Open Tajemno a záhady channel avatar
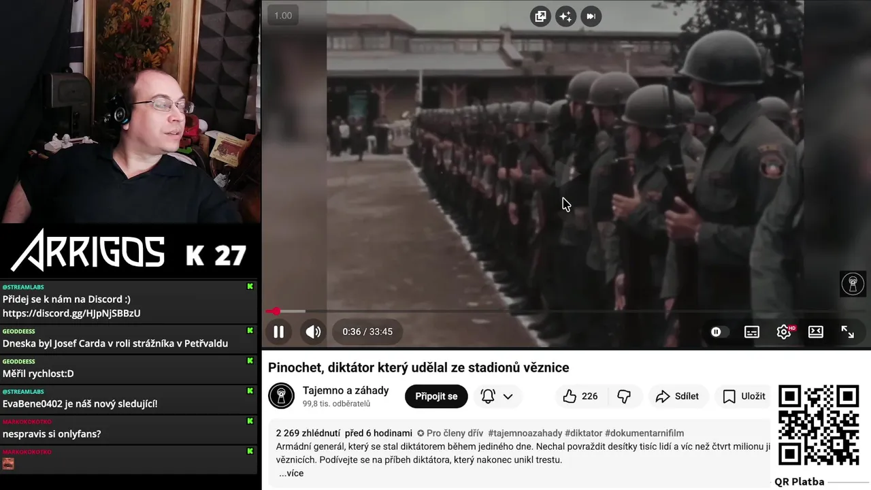Image resolution: width=871 pixels, height=490 pixels. coord(281,396)
